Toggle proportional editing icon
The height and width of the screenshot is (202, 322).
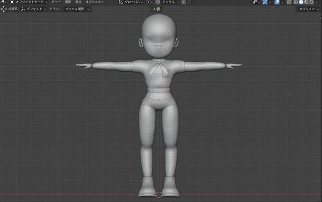point(184,2)
